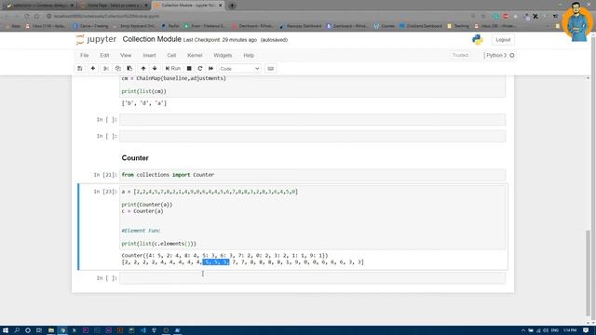
Task: Paste cells below
Action: click(x=129, y=68)
